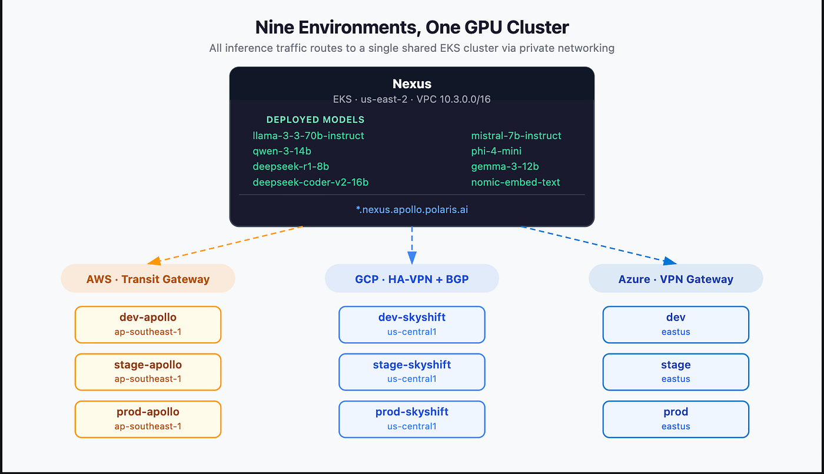
Task: Select the stage-skyshift environment box
Action: [x=412, y=372]
